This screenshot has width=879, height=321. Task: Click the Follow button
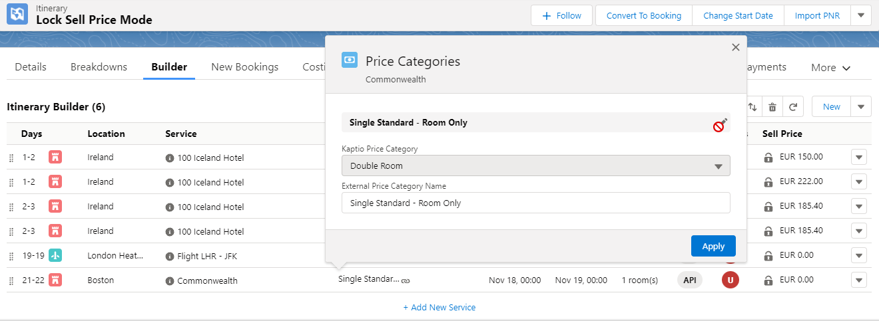point(563,15)
